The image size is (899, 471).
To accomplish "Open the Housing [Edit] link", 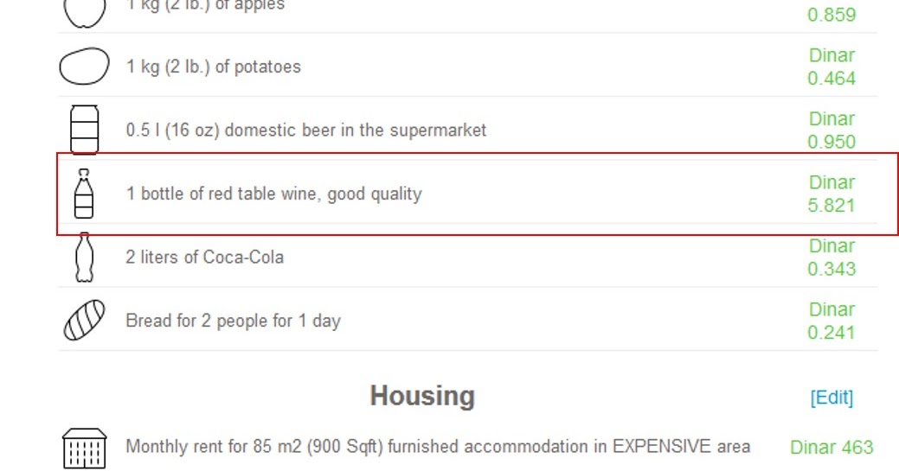I will [832, 397].
